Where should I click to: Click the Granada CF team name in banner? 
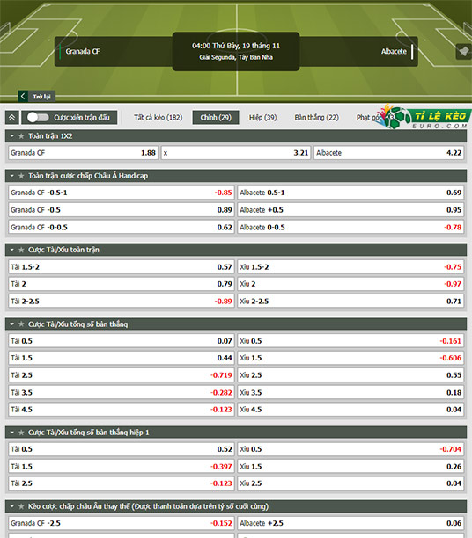tap(83, 52)
